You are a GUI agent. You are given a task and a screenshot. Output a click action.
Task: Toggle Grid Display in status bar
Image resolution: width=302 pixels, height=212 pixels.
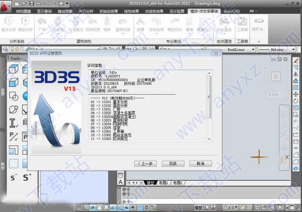(x=79, y=207)
